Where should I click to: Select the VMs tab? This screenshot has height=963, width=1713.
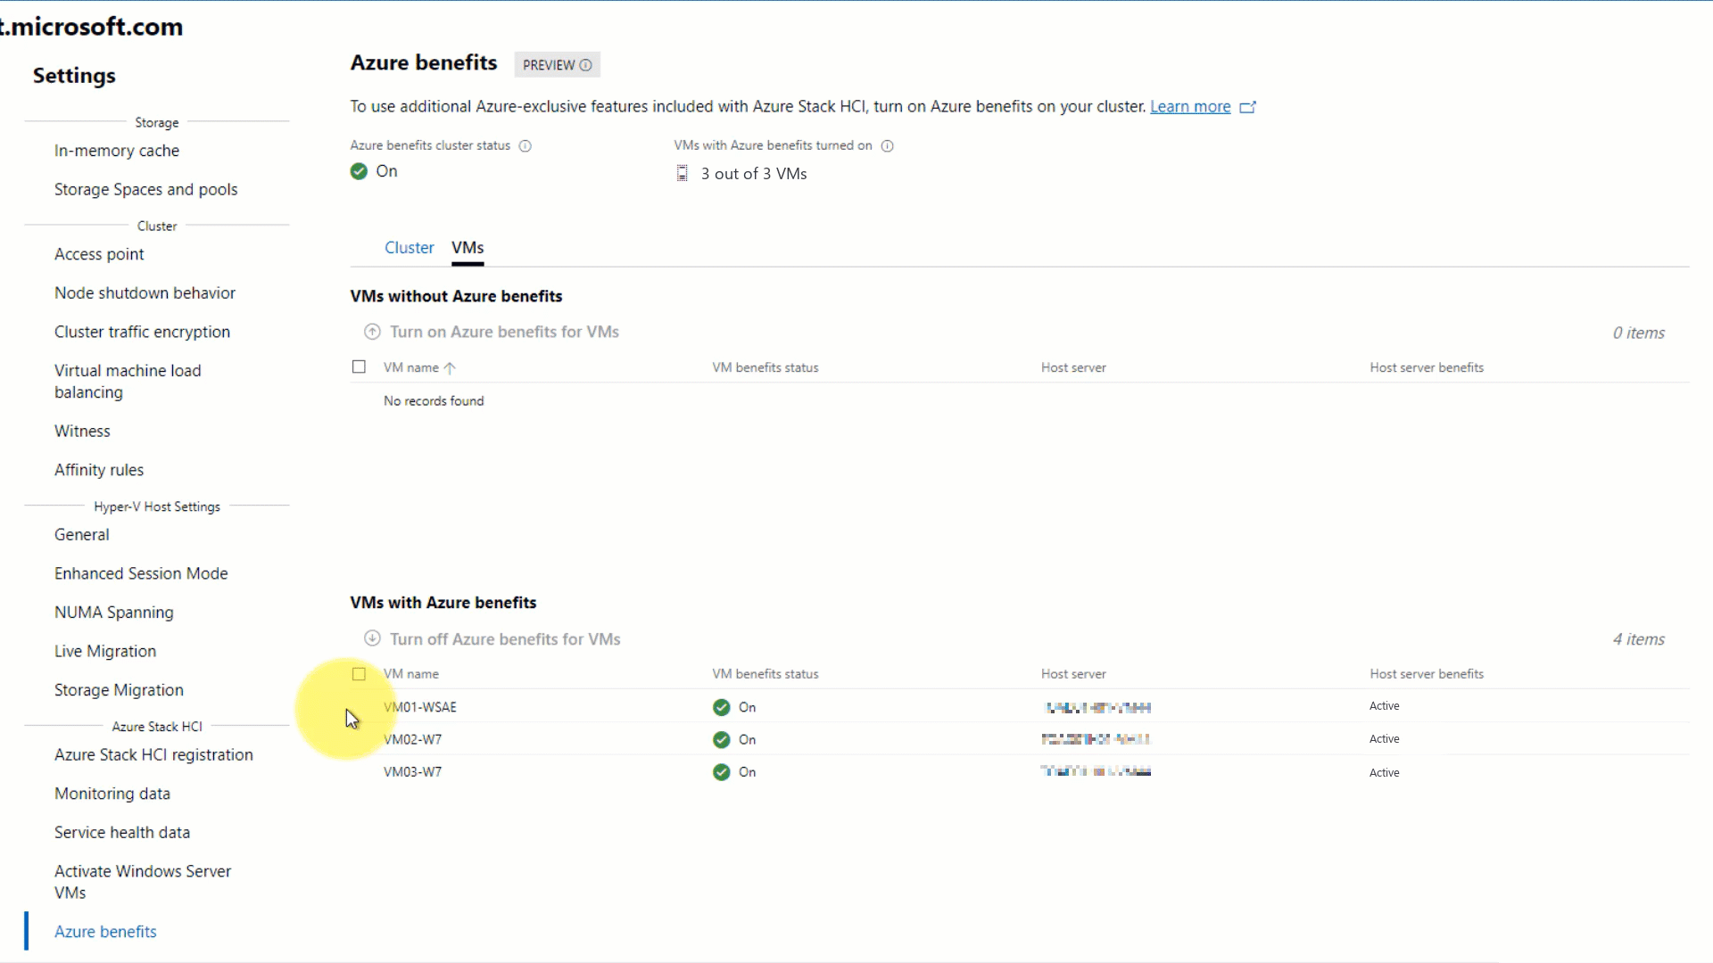[468, 247]
